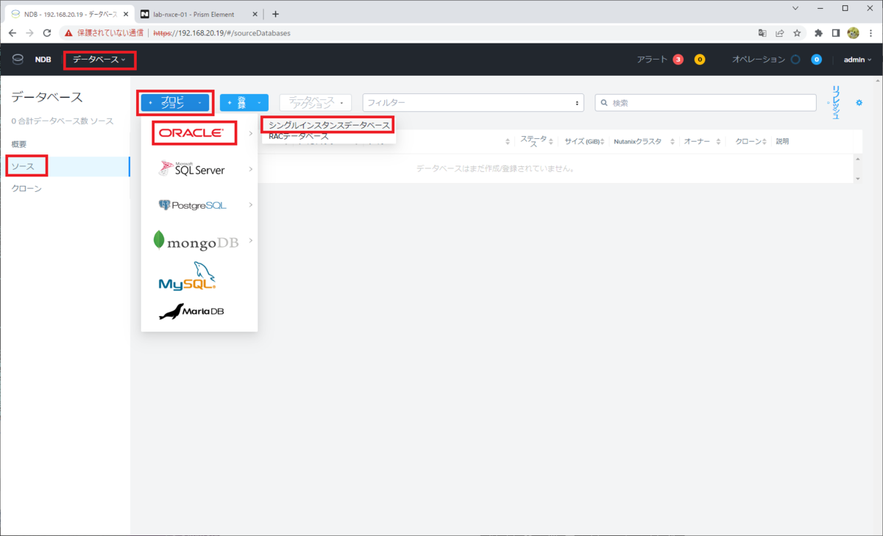Select MySQL engine in provision menu
Screen dimensions: 883x536
pyautogui.click(x=187, y=276)
